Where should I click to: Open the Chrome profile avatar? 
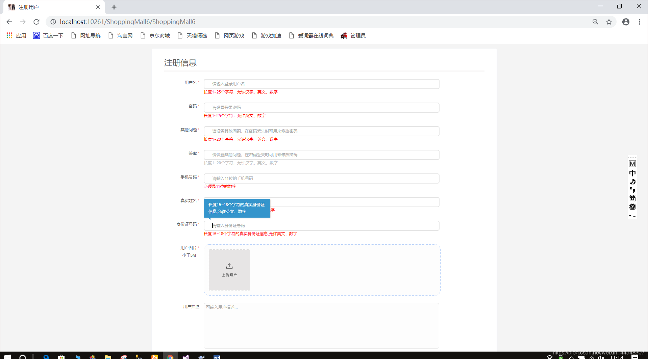pyautogui.click(x=626, y=22)
